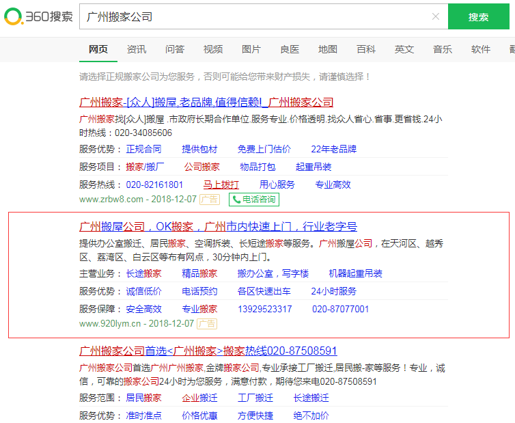
Task: Click the 24小时服务 link
Action: pos(333,291)
